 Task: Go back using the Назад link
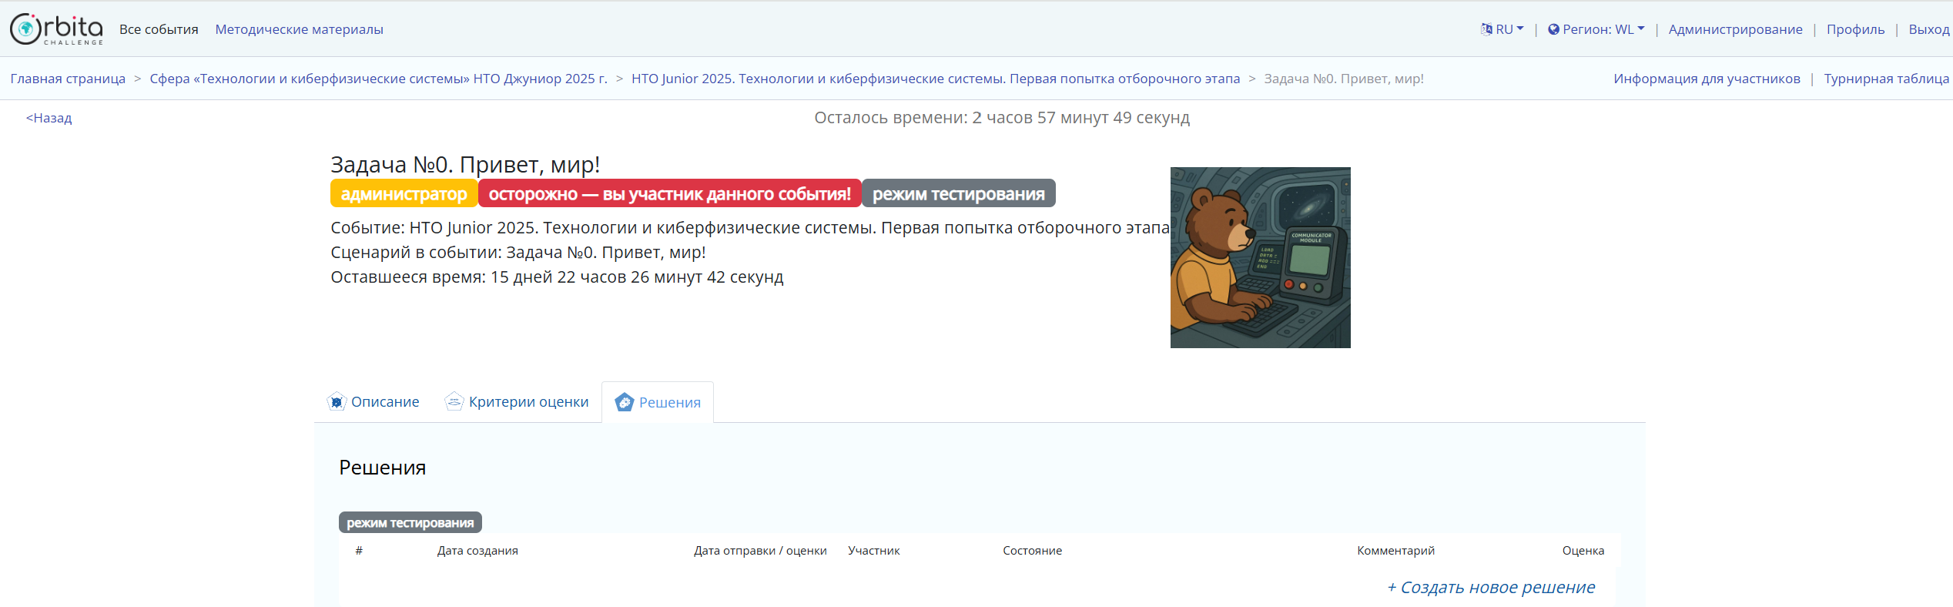pos(49,118)
